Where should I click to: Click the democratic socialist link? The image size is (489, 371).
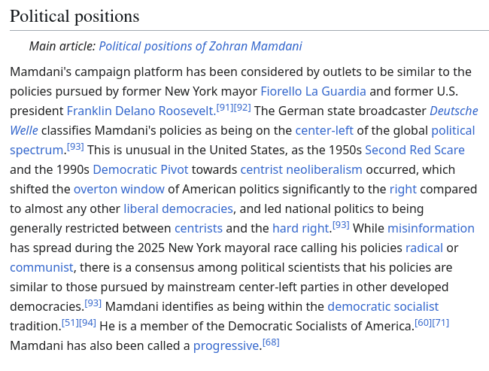pos(383,306)
